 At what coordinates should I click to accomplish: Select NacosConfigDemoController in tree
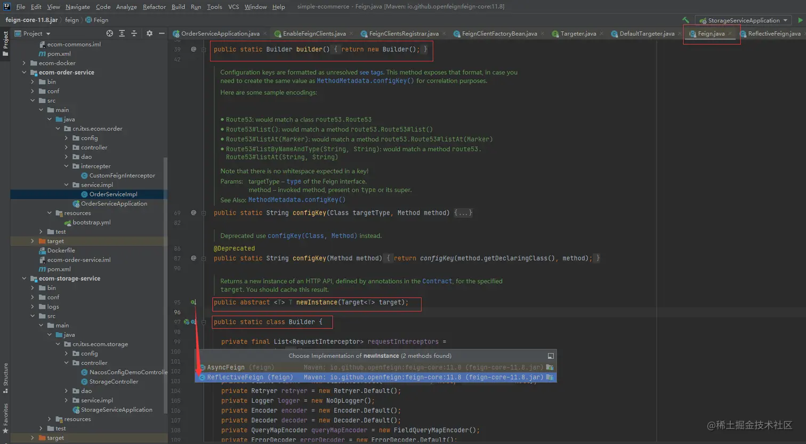124,372
